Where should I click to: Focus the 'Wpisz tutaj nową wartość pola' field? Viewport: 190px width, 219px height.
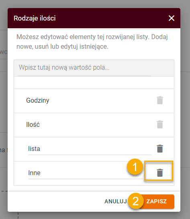click(94, 68)
